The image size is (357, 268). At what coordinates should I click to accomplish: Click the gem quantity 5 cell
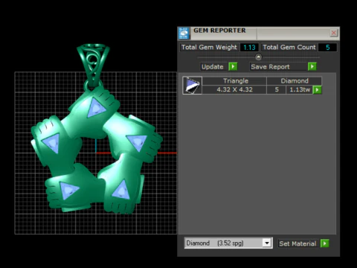[x=277, y=89]
